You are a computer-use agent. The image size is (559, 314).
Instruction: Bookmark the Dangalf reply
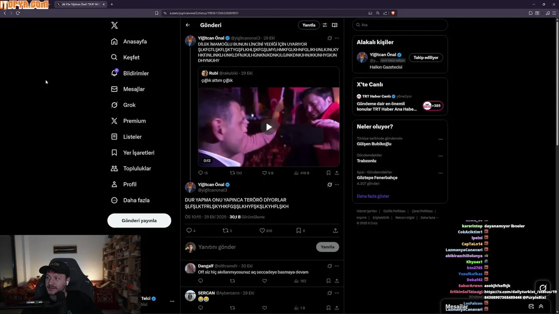point(328,281)
